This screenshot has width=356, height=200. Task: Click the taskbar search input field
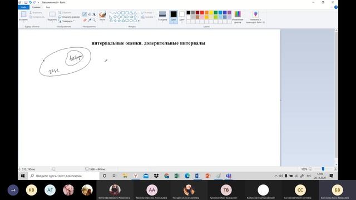[x=64, y=176]
